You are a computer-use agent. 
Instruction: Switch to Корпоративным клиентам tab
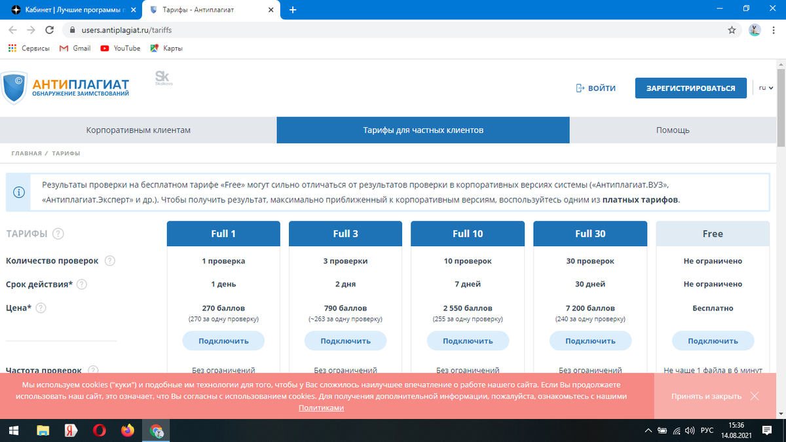pyautogui.click(x=138, y=130)
